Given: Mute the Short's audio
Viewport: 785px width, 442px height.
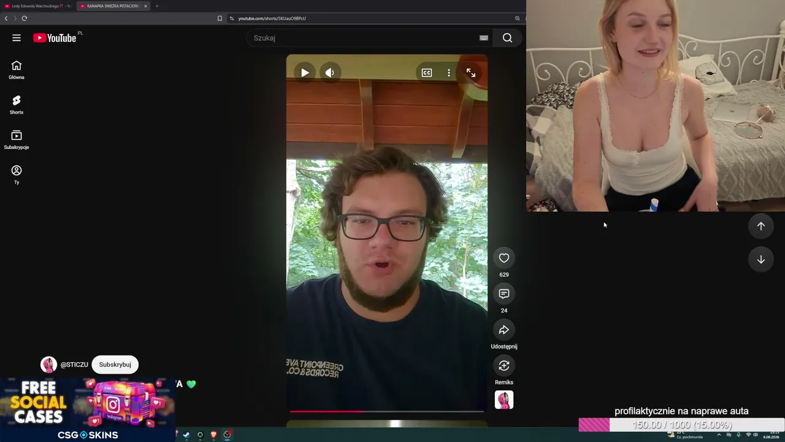Looking at the screenshot, I should coord(329,72).
